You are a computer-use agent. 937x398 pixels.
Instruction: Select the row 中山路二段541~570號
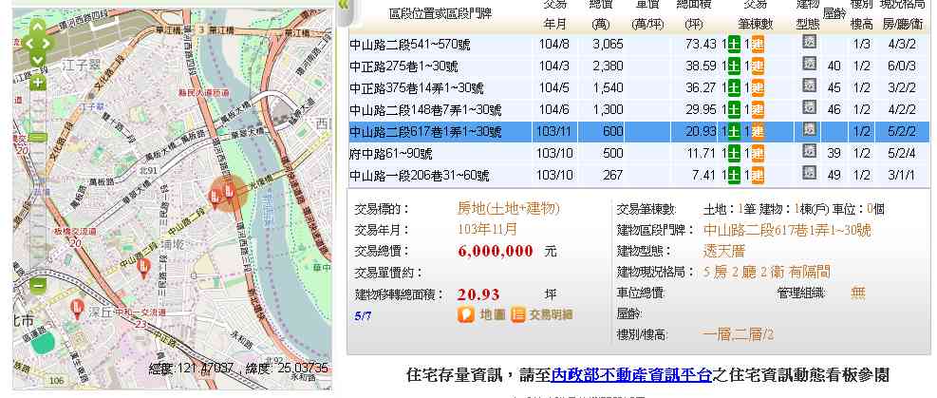[x=639, y=45]
